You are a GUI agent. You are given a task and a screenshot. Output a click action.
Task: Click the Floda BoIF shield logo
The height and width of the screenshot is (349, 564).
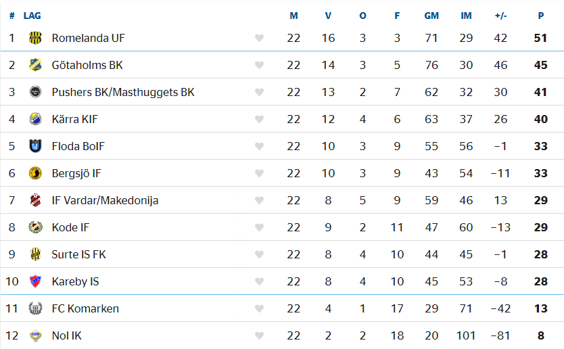coord(35,146)
